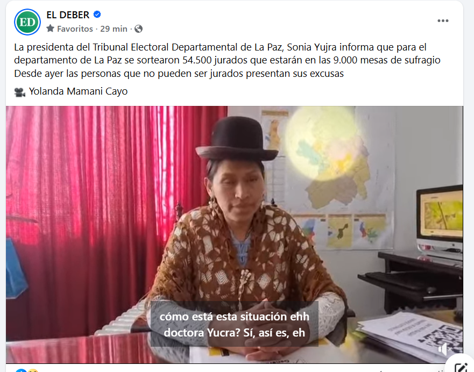Screen dimensions: 474x372
Task: Open the new message compose icon
Action: [461, 367]
